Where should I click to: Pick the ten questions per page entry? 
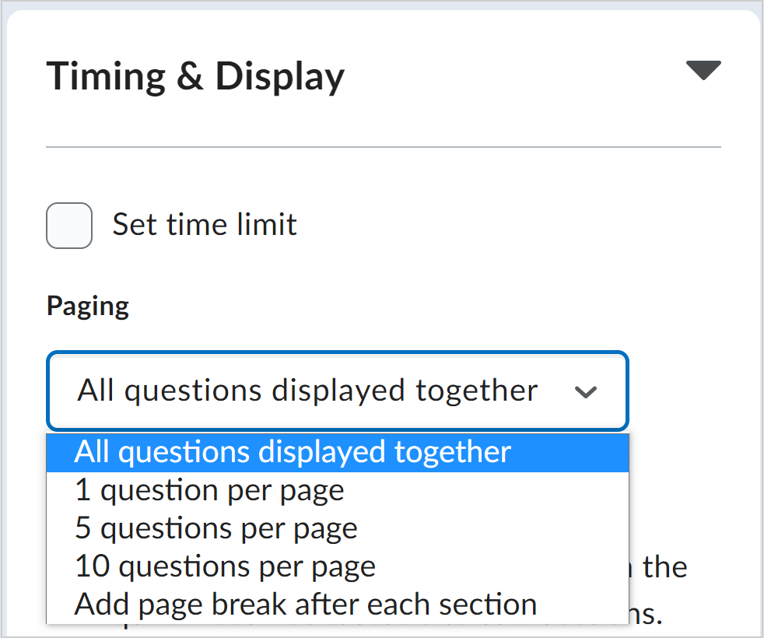tap(225, 566)
